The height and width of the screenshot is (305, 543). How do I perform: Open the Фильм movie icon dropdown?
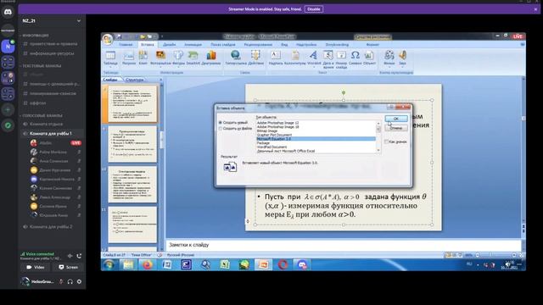389,58
